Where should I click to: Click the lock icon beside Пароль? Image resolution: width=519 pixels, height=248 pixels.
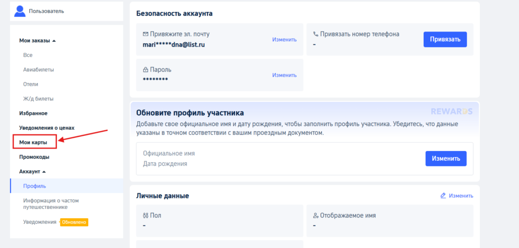pyautogui.click(x=146, y=70)
